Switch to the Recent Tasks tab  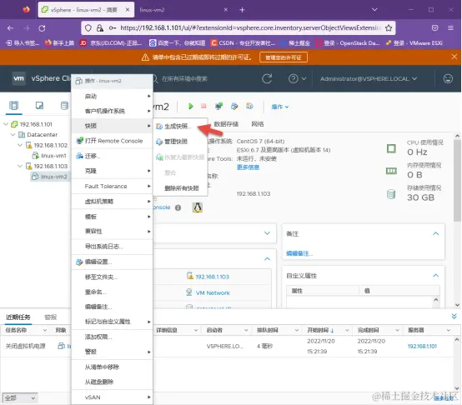click(x=18, y=317)
